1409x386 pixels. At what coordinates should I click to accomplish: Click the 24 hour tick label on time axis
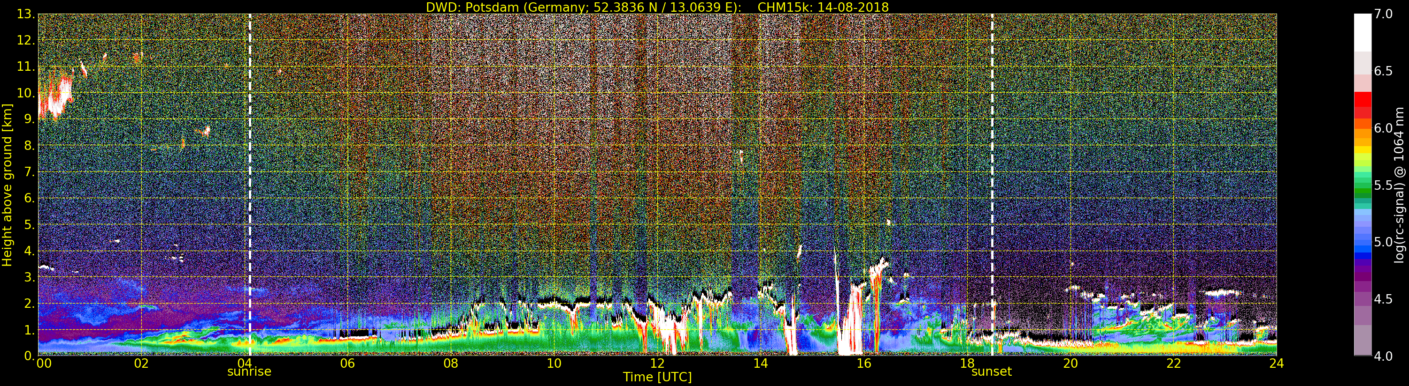[x=1276, y=364]
